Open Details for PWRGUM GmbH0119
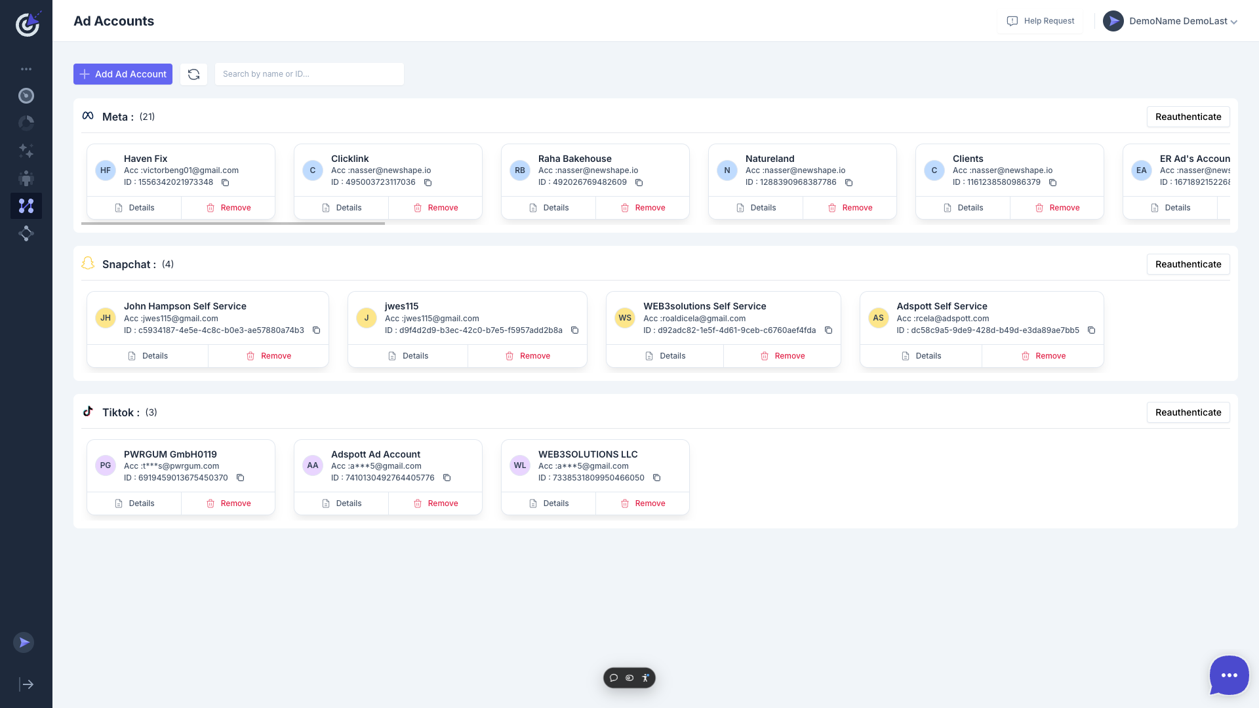The height and width of the screenshot is (708, 1259). (134, 503)
